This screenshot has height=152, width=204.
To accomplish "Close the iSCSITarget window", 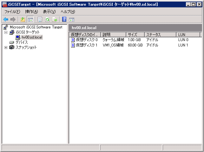I will point(199,4).
